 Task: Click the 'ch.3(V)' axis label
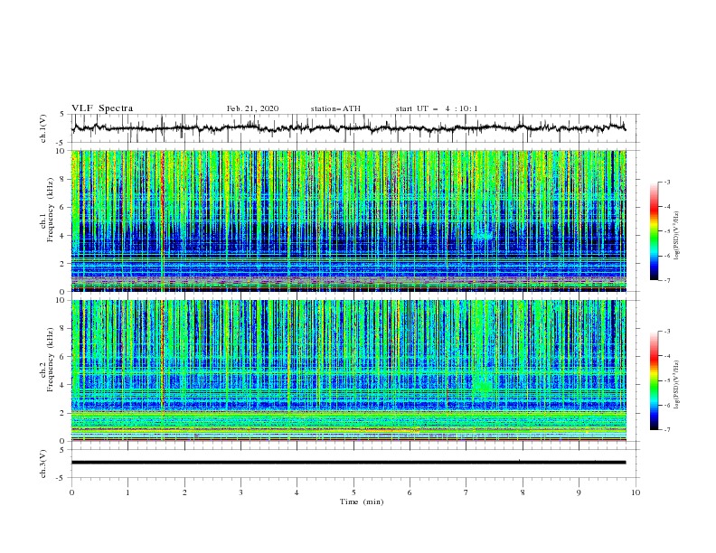pos(43,464)
